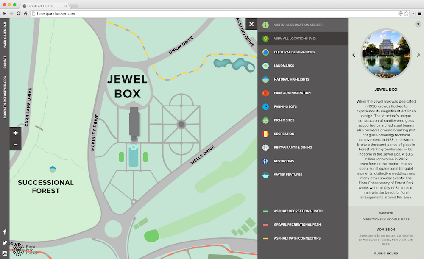Image resolution: width=424 pixels, height=259 pixels.
Task: Toggle Cultural Destinations layer label
Action: pos(294,52)
